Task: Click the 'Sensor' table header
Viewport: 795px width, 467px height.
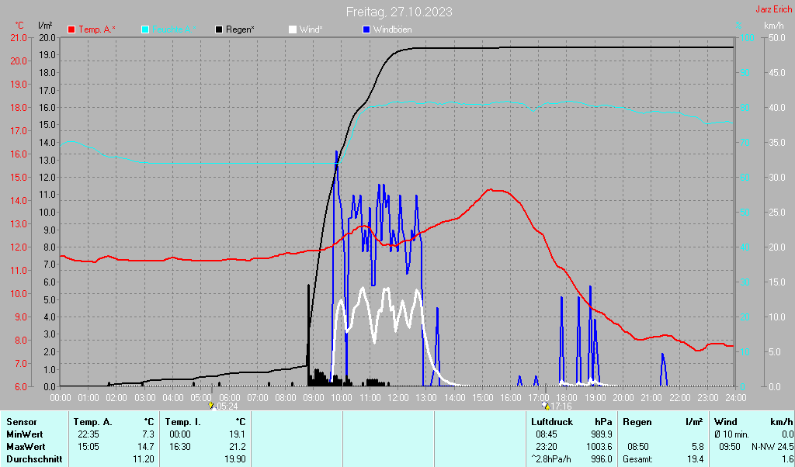Action: point(21,422)
